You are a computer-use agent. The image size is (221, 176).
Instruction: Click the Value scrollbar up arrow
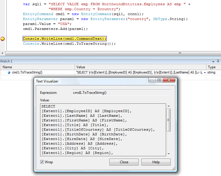169,106
